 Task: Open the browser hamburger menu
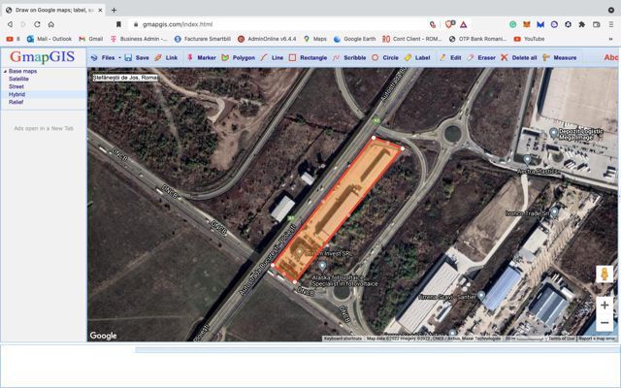[x=611, y=24]
